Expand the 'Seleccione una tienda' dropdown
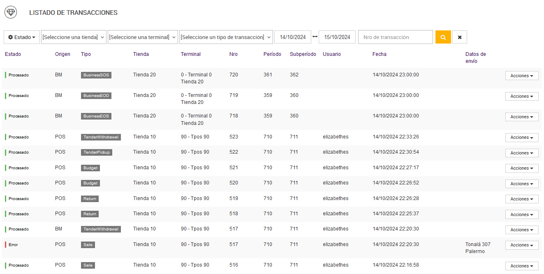544x274 pixels. [x=74, y=37]
